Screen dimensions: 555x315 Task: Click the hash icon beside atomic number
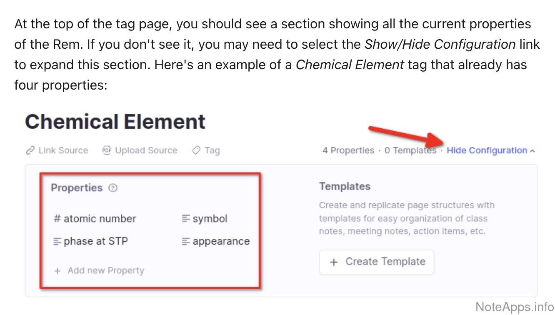[57, 219]
